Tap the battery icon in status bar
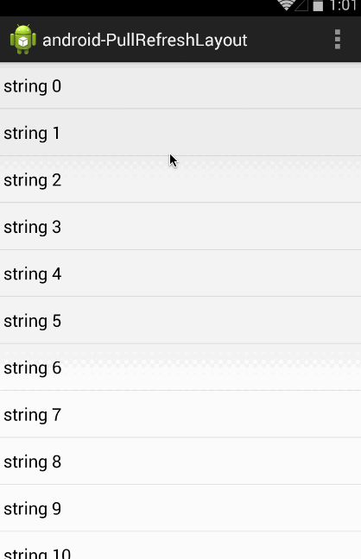This screenshot has height=559, width=361. [318, 6]
